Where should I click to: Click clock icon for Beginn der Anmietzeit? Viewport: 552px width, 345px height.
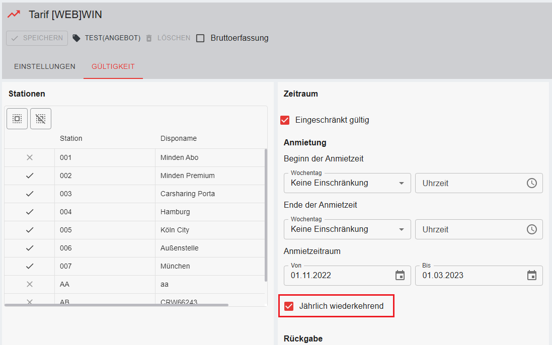click(x=532, y=183)
